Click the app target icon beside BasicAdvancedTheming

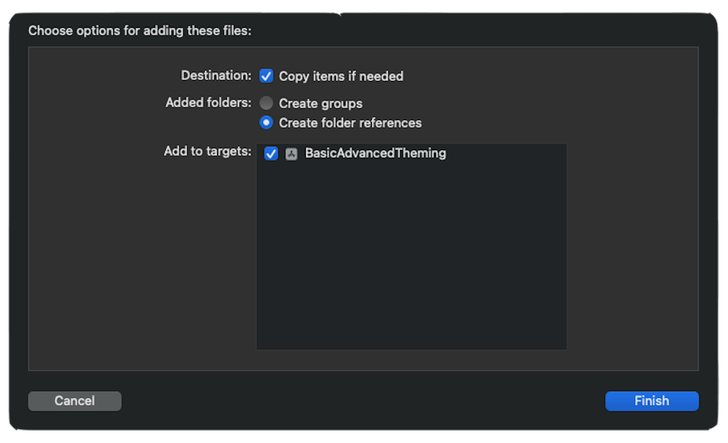(x=292, y=154)
